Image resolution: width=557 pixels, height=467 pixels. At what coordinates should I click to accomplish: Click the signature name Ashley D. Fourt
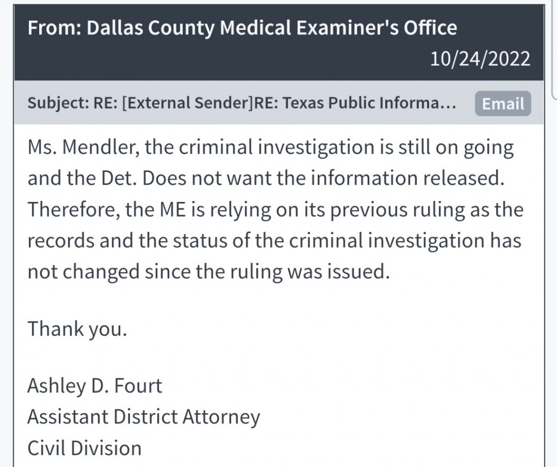[x=95, y=386]
